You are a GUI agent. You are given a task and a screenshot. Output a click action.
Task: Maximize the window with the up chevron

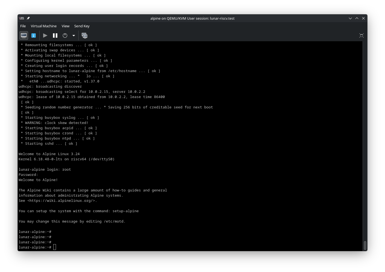pos(357,18)
